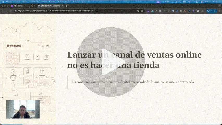Reload the page in Chrome
Screen dimensions: 222x125
tap(11, 11)
